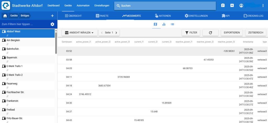Open the three-dot overflow menu

click(263, 6)
